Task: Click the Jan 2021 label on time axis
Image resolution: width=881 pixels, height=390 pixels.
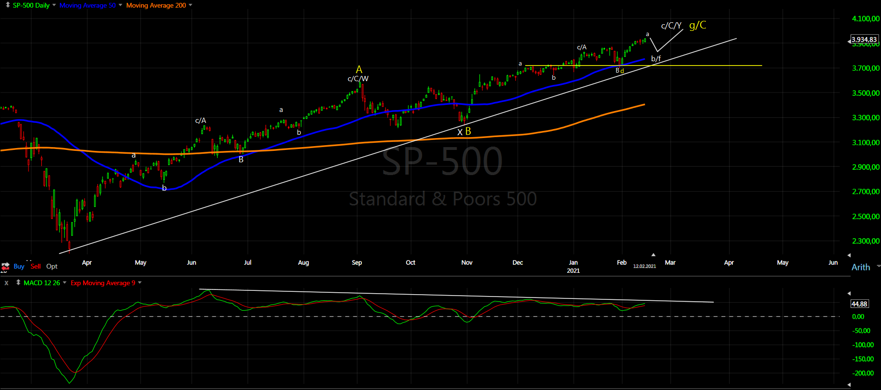Action: [x=573, y=266]
